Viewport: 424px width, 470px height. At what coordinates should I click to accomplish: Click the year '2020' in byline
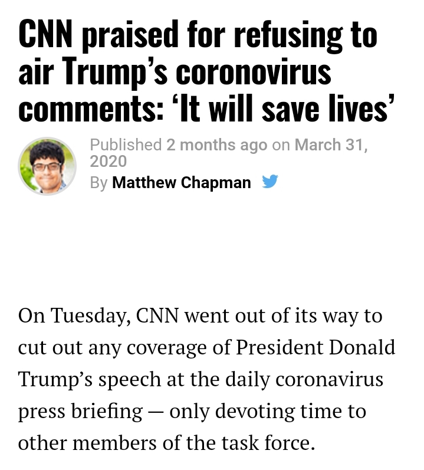pos(108,161)
